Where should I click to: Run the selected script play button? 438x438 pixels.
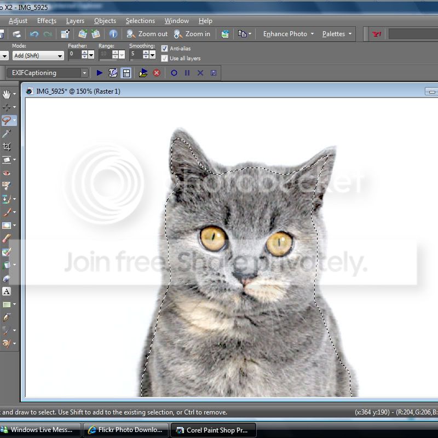pos(100,73)
